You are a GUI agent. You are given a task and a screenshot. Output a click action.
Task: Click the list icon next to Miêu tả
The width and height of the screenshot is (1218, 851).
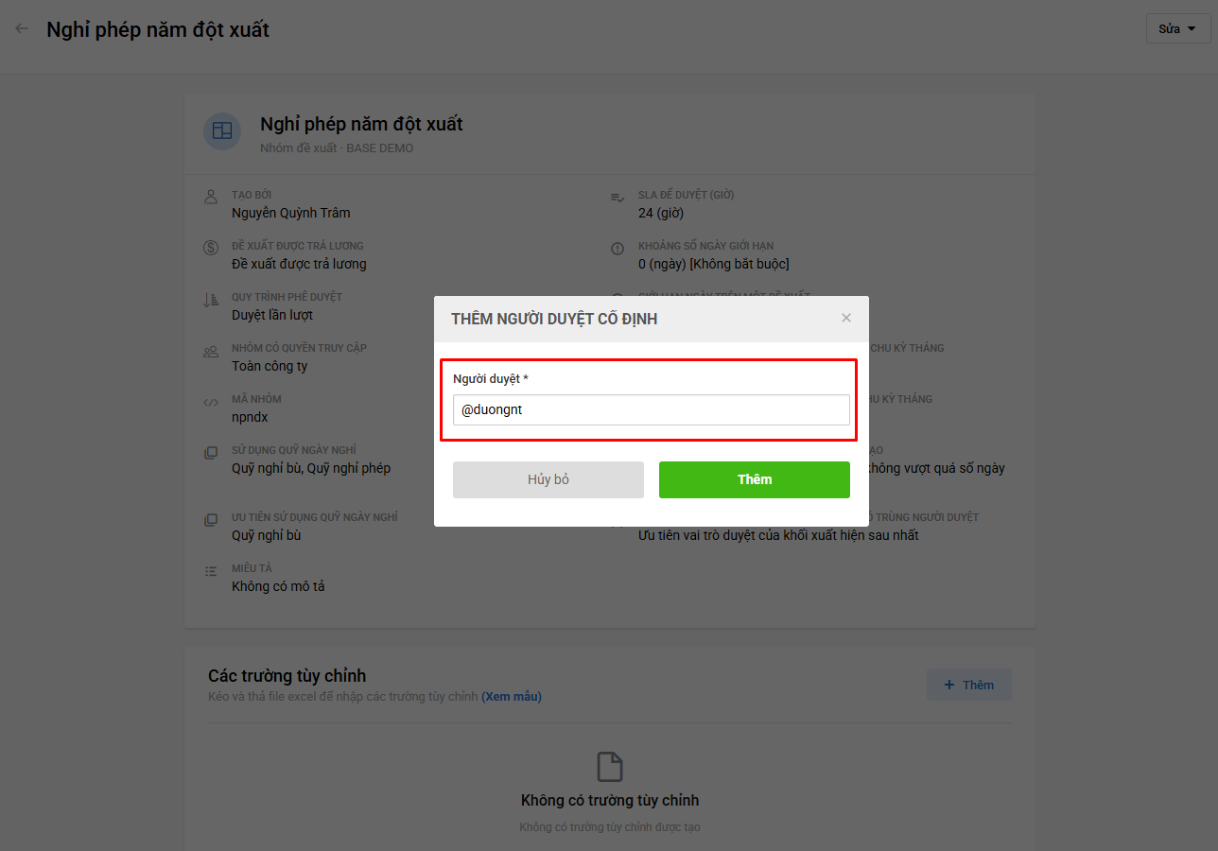tap(211, 571)
